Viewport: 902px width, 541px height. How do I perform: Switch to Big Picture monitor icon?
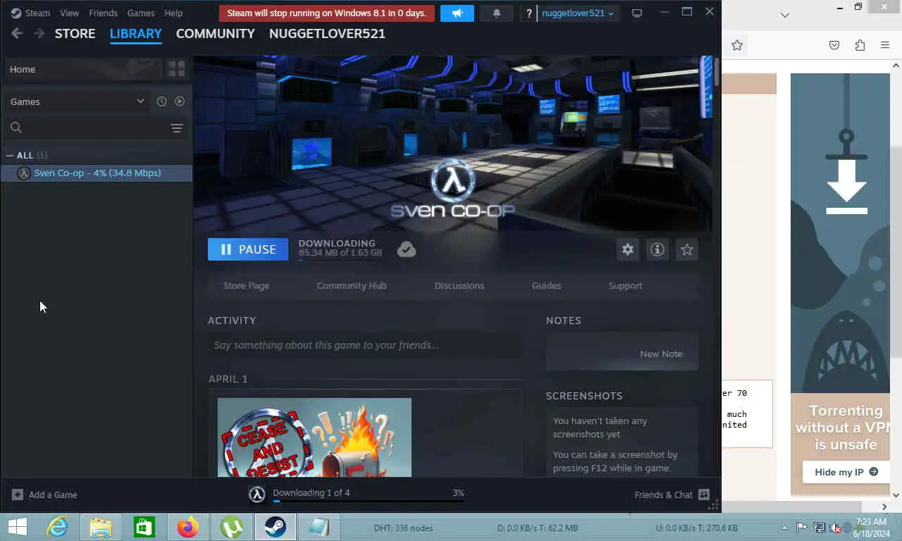pyautogui.click(x=637, y=13)
